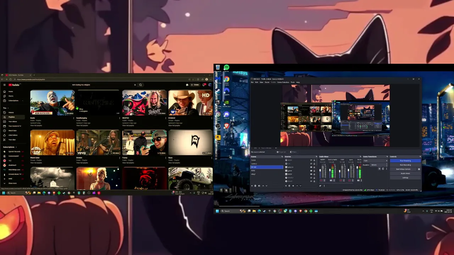
Task: Remove selected scene with trash icon in OBS
Action: (255, 186)
